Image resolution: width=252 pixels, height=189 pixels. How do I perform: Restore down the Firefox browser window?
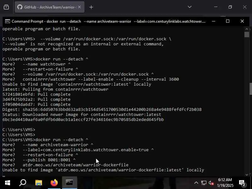[230, 7]
